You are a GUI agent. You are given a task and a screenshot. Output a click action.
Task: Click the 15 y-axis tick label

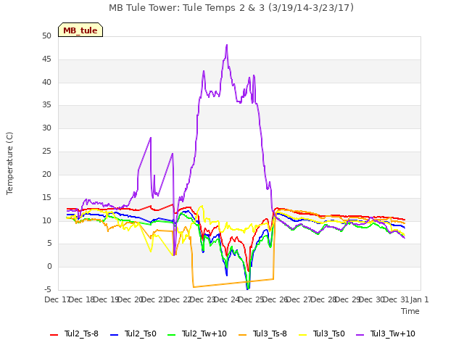pos(46,198)
